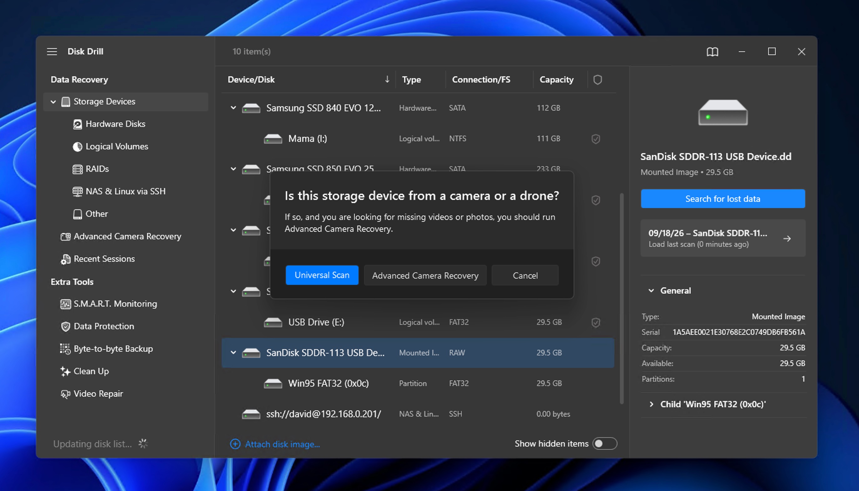Toggle Show hidden items switch
Image resolution: width=859 pixels, height=491 pixels.
[x=604, y=444]
